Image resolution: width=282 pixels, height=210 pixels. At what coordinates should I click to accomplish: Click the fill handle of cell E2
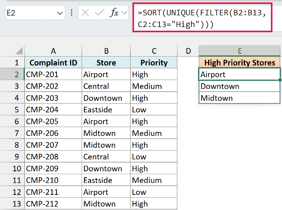coord(280,80)
